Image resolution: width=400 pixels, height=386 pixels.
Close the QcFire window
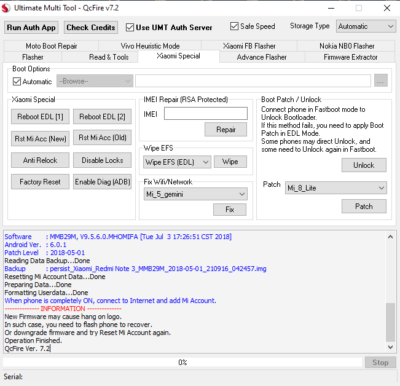coord(387,8)
